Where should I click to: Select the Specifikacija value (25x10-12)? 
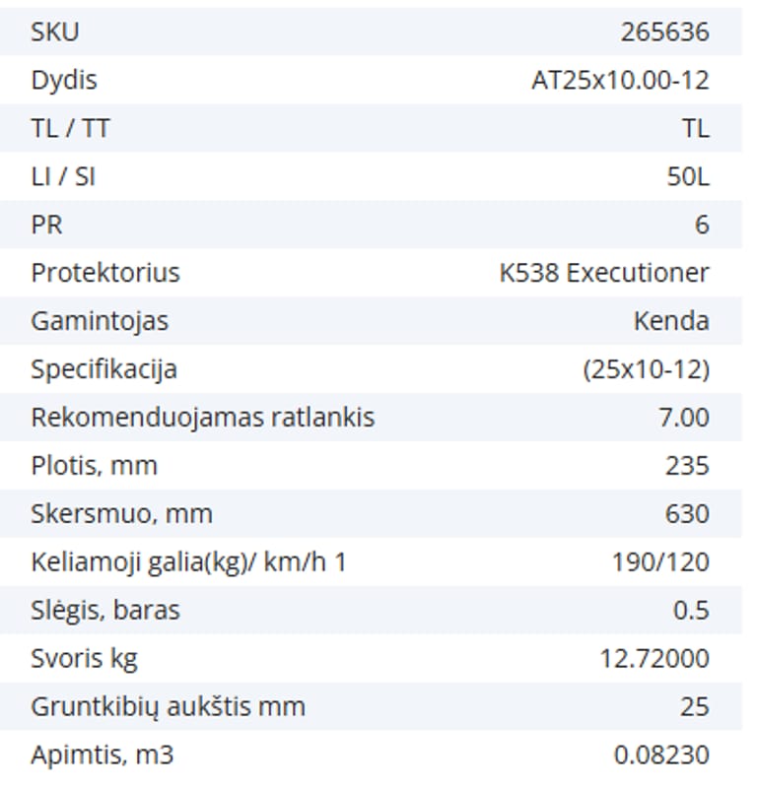tap(646, 369)
